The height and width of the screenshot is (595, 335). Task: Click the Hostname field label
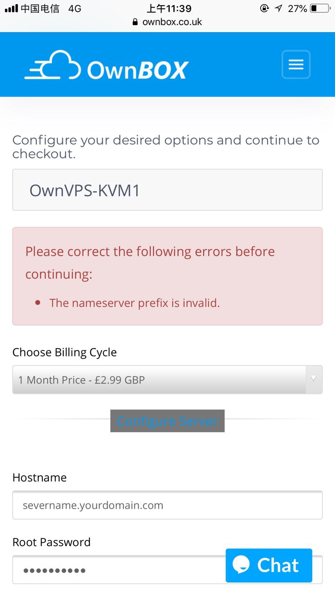tap(40, 477)
